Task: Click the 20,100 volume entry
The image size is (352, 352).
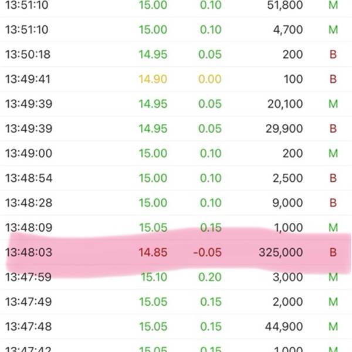Action: click(x=284, y=104)
